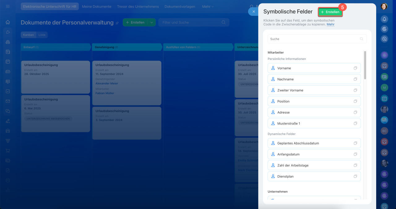Open the chat bubbles icon in left sidebar

click(x=8, y=111)
